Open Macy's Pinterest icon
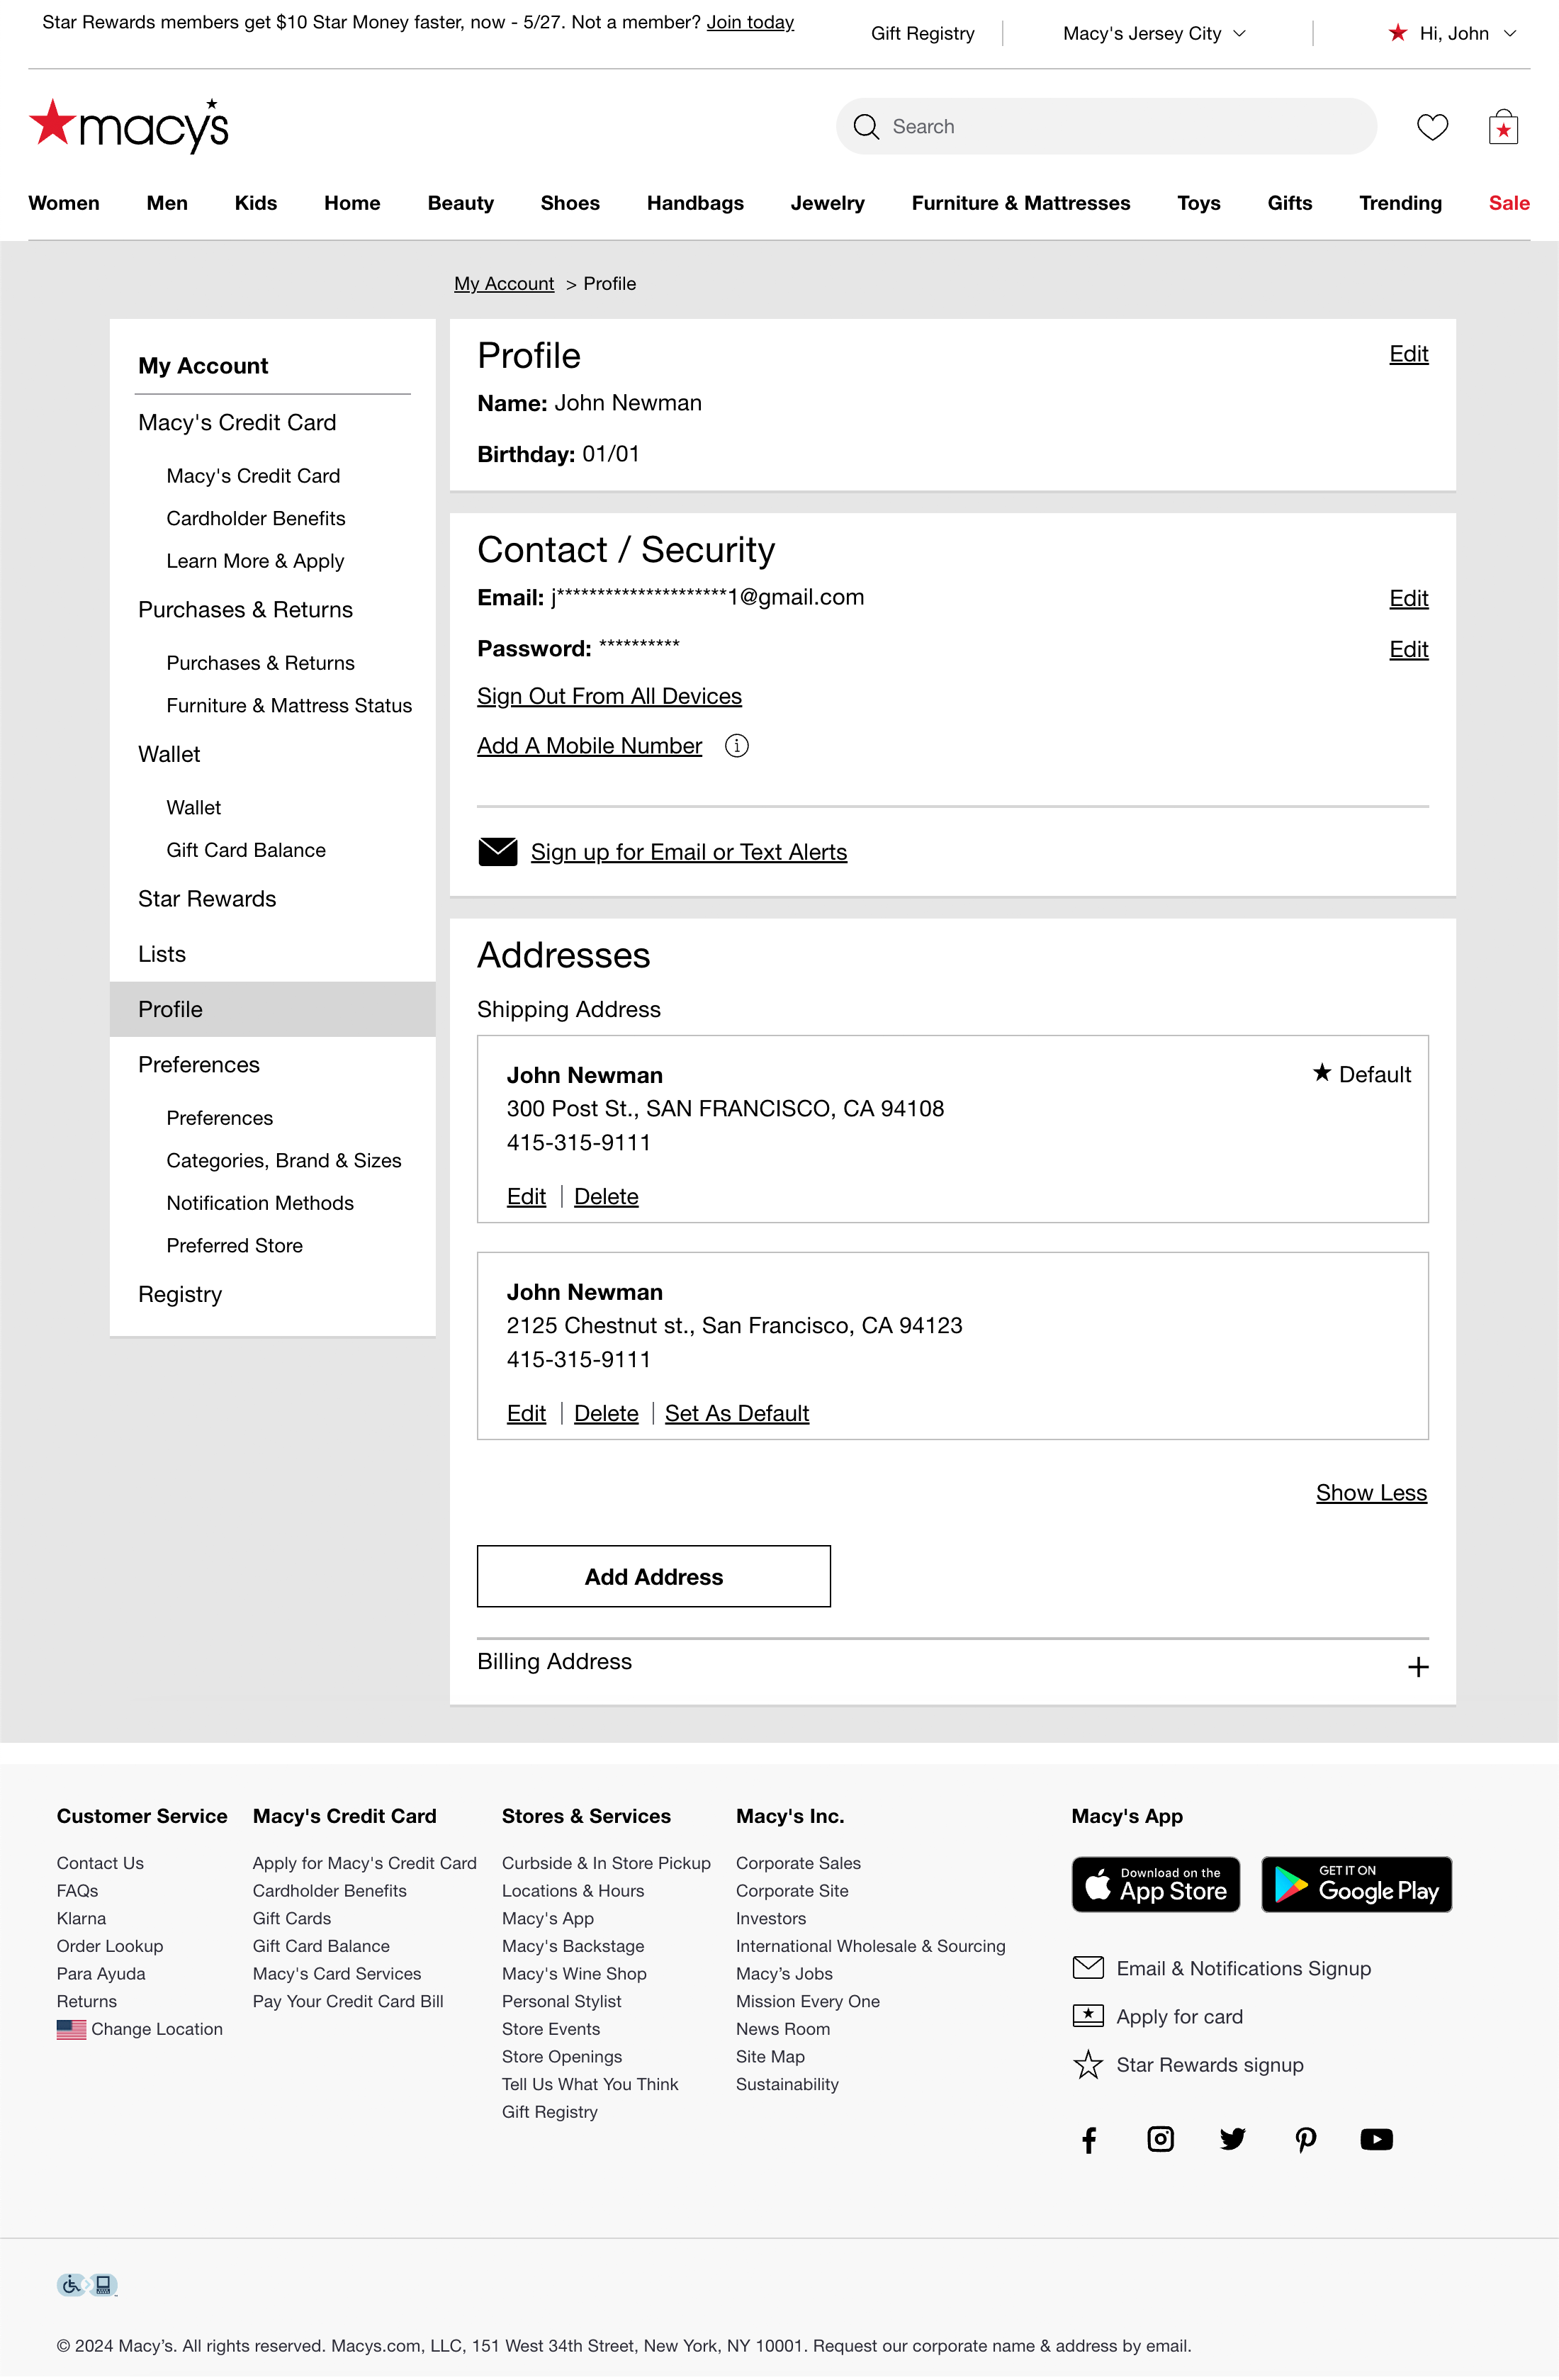 click(1305, 2139)
